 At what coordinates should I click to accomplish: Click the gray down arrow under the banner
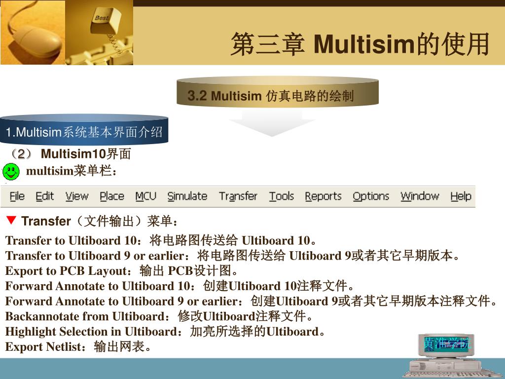coord(272,122)
